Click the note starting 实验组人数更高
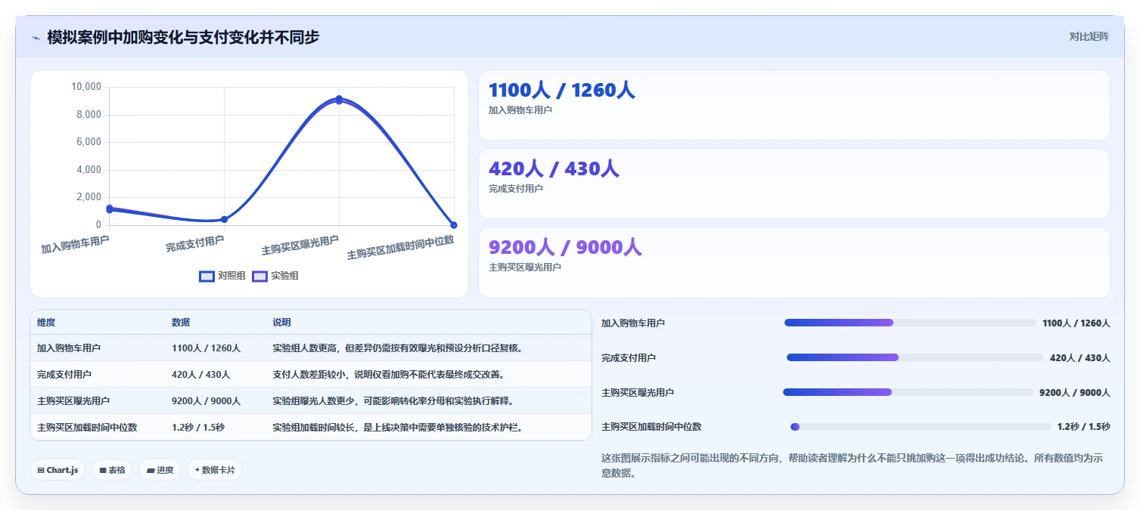Image resolution: width=1140 pixels, height=510 pixels. pos(398,348)
